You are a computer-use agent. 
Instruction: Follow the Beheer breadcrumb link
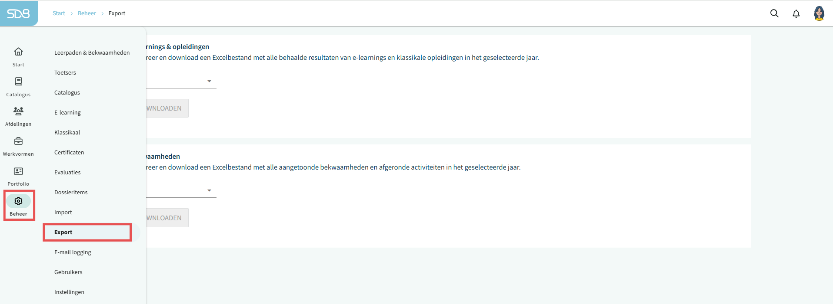click(87, 13)
